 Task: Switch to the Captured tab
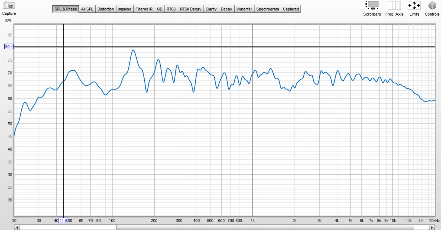click(x=291, y=9)
